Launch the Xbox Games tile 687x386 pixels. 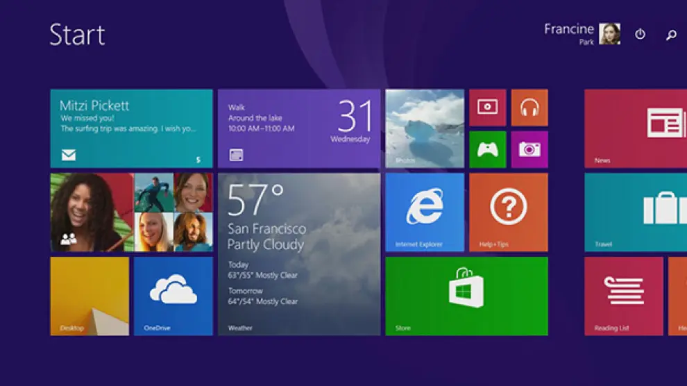[x=487, y=149]
